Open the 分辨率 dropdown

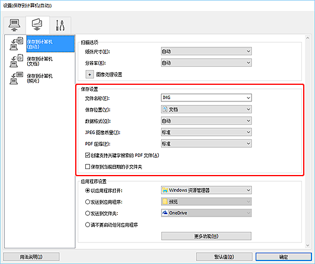(x=206, y=63)
